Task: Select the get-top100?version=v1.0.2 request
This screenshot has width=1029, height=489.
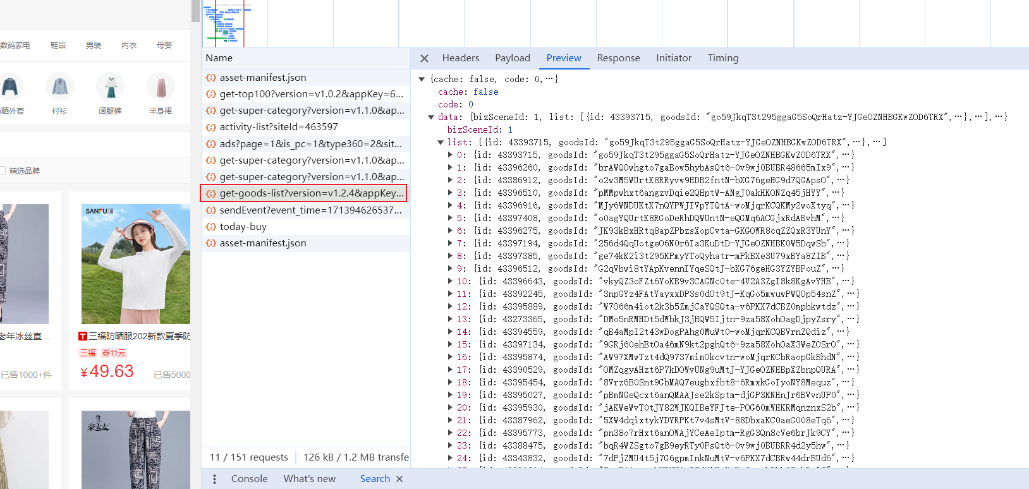Action: tap(306, 94)
